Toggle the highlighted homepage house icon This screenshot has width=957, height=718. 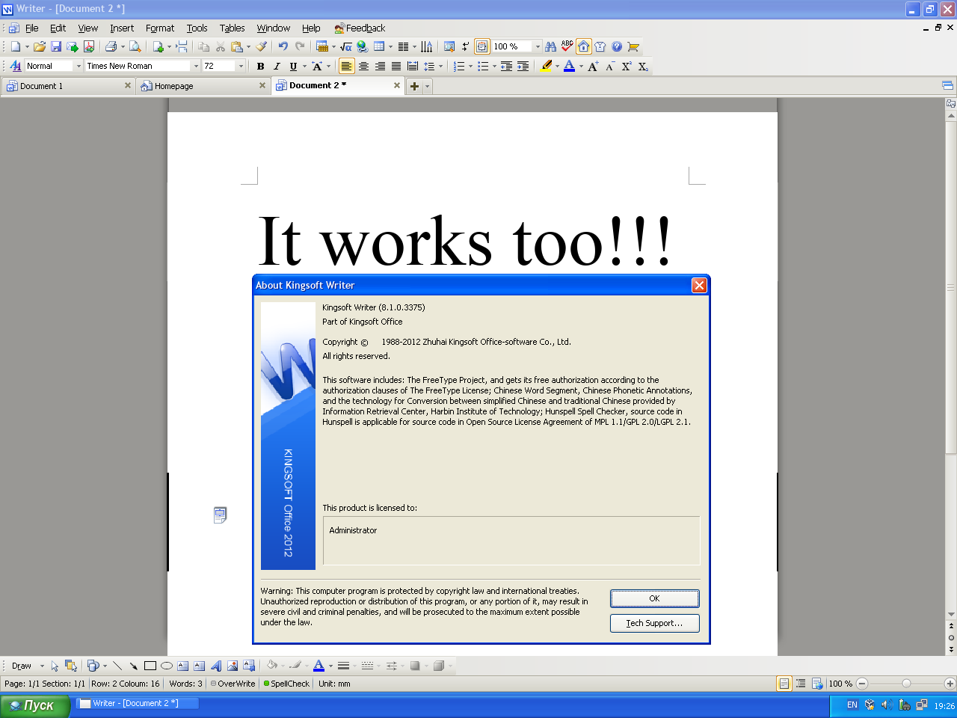584,46
